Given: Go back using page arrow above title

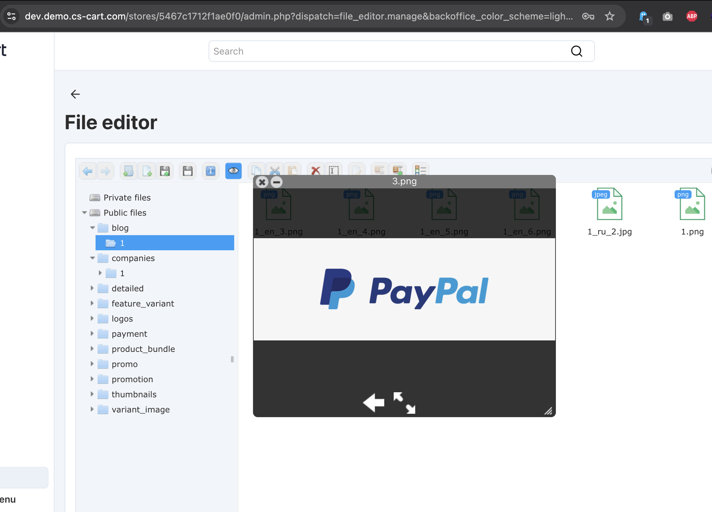Looking at the screenshot, I should click(75, 94).
